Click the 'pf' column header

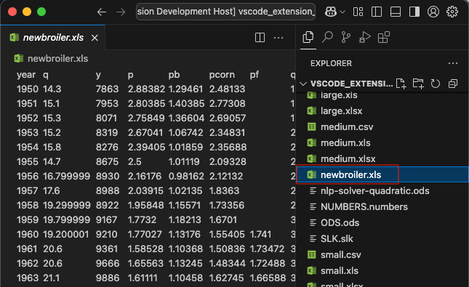tap(254, 75)
